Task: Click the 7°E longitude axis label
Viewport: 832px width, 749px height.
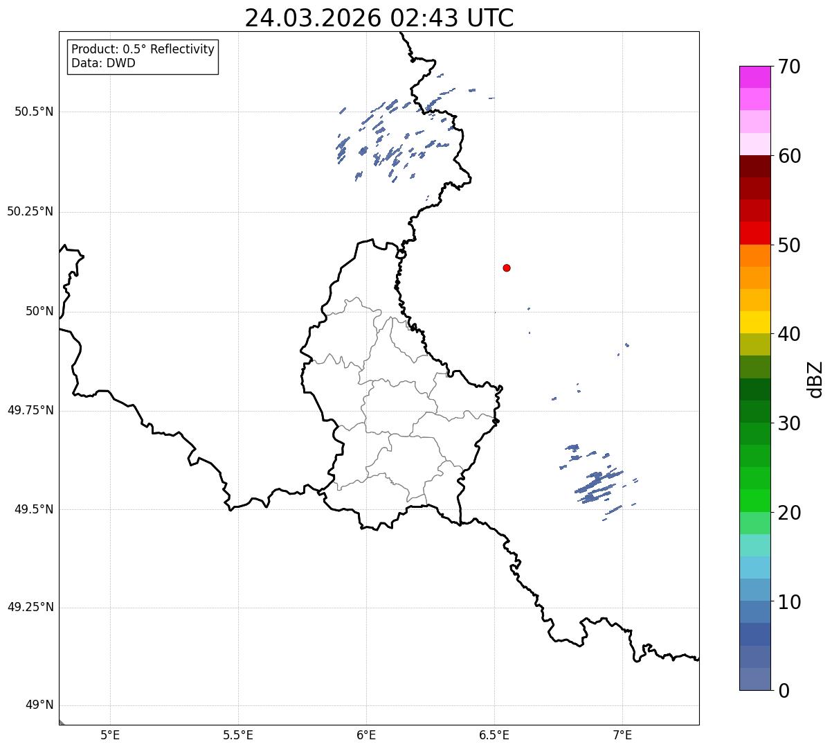Action: pos(622,734)
